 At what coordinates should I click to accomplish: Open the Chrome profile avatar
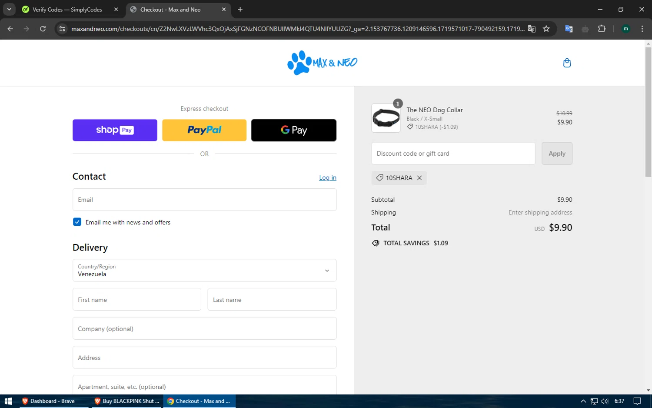pos(626,29)
